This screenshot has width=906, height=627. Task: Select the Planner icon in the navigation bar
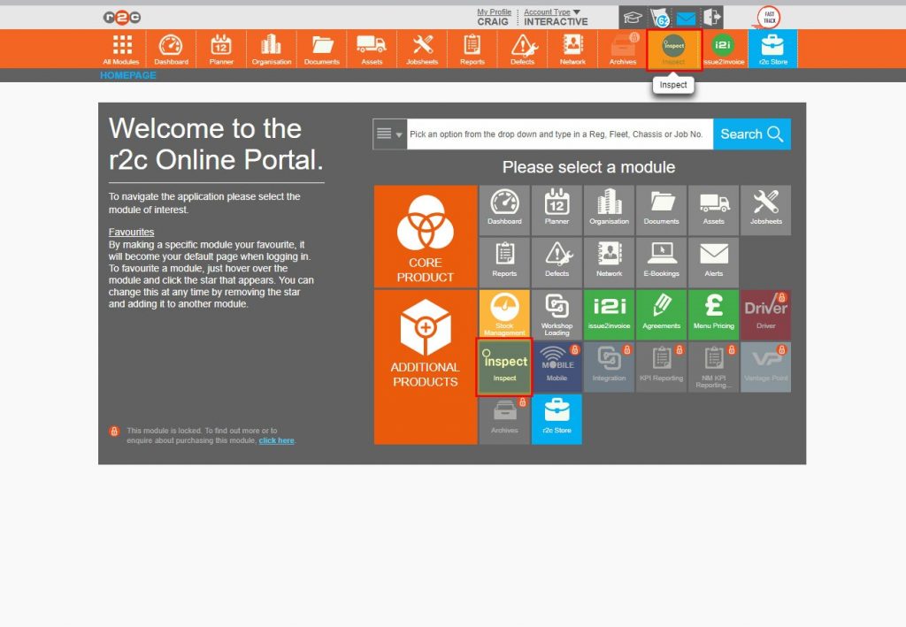tap(220, 49)
